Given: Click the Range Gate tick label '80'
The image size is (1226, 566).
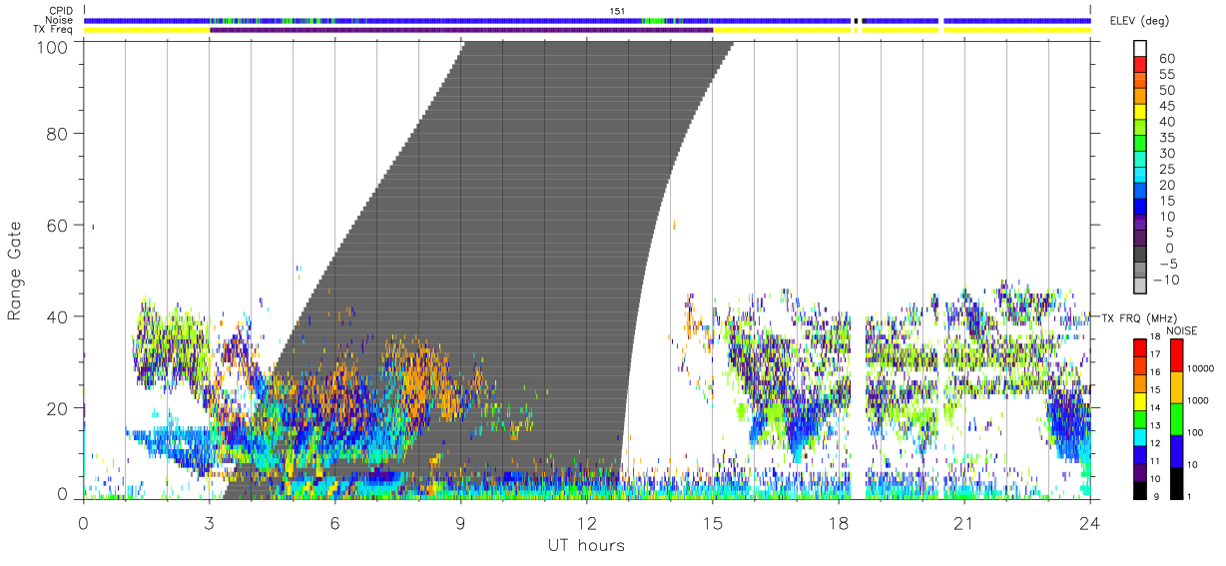Looking at the screenshot, I should 57,133.
